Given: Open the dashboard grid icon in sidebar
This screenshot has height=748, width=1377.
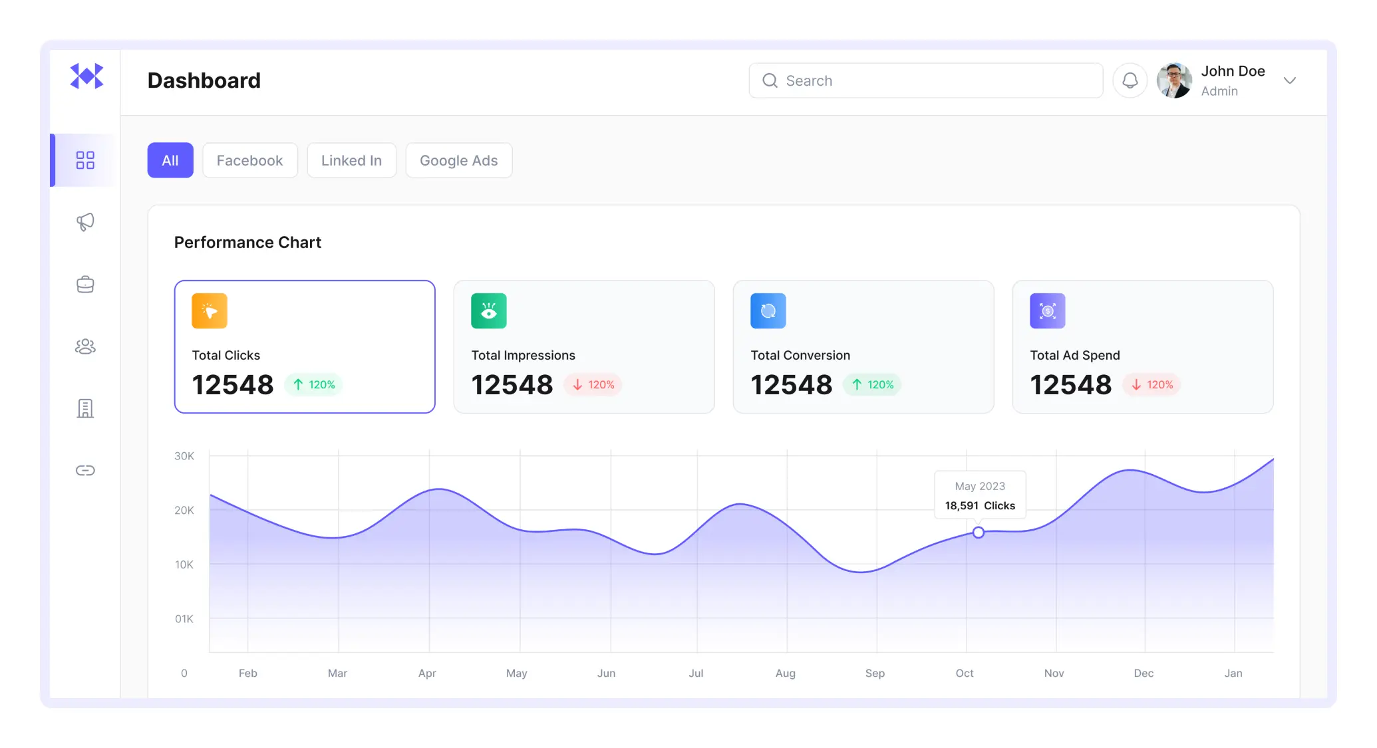Looking at the screenshot, I should pyautogui.click(x=85, y=160).
